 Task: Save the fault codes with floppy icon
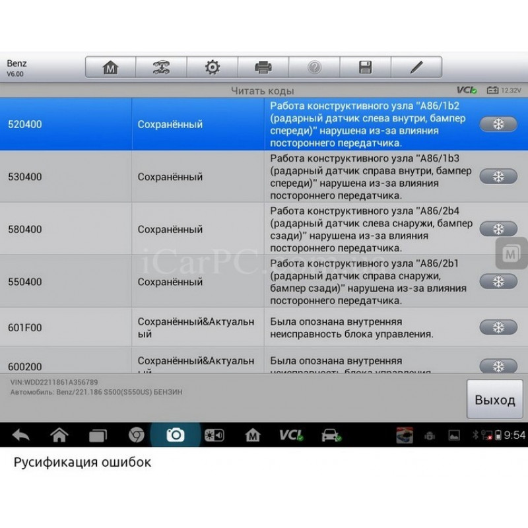(365, 67)
